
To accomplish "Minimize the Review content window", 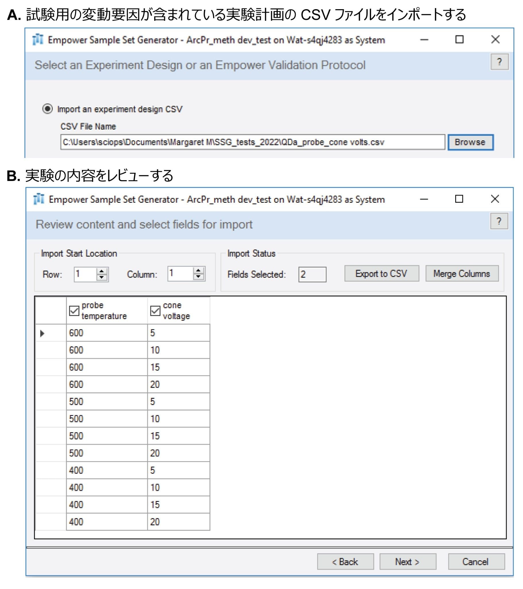I will (x=424, y=199).
